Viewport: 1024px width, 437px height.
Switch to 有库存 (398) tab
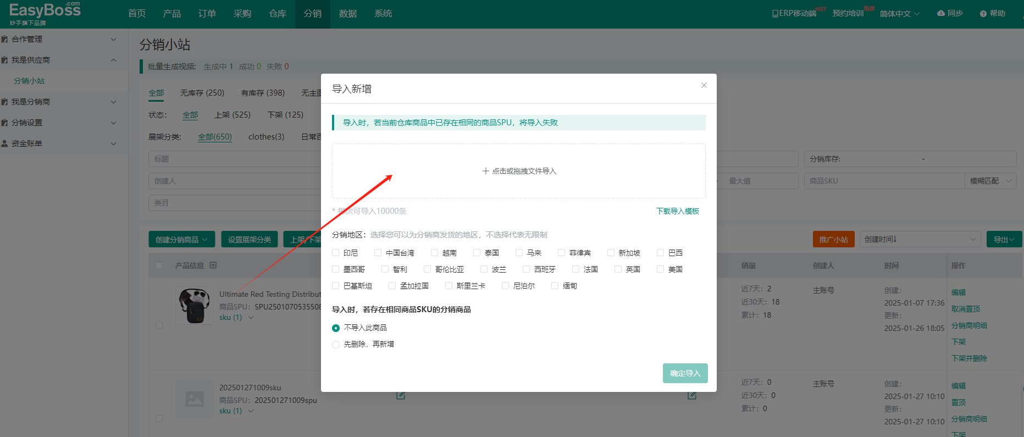click(x=263, y=93)
